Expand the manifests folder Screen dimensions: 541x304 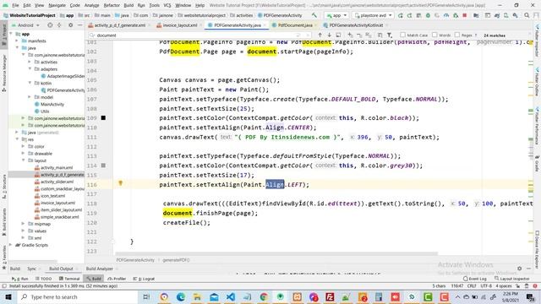click(17, 41)
